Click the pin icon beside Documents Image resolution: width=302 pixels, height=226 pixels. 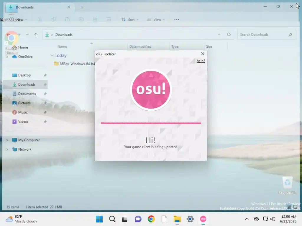(45, 94)
